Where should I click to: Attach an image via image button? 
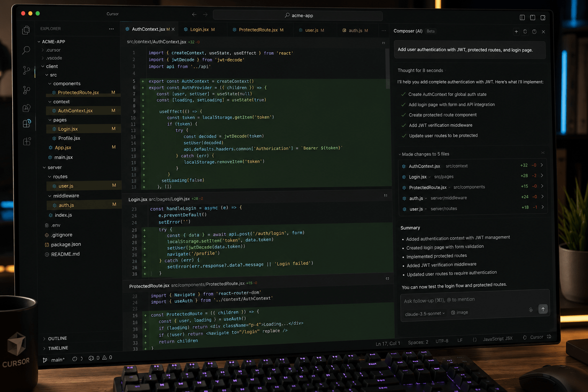point(459,312)
